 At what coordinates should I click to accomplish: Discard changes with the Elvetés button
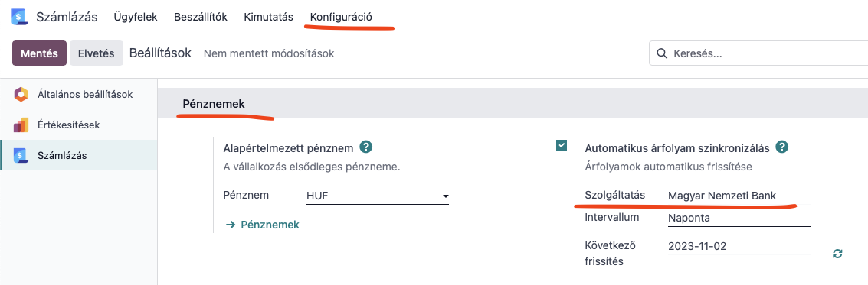97,53
